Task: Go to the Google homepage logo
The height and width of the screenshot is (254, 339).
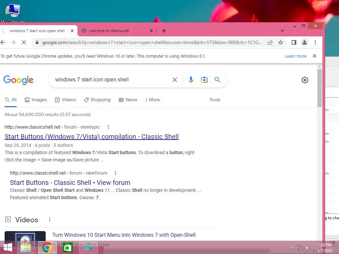Action: point(19,80)
